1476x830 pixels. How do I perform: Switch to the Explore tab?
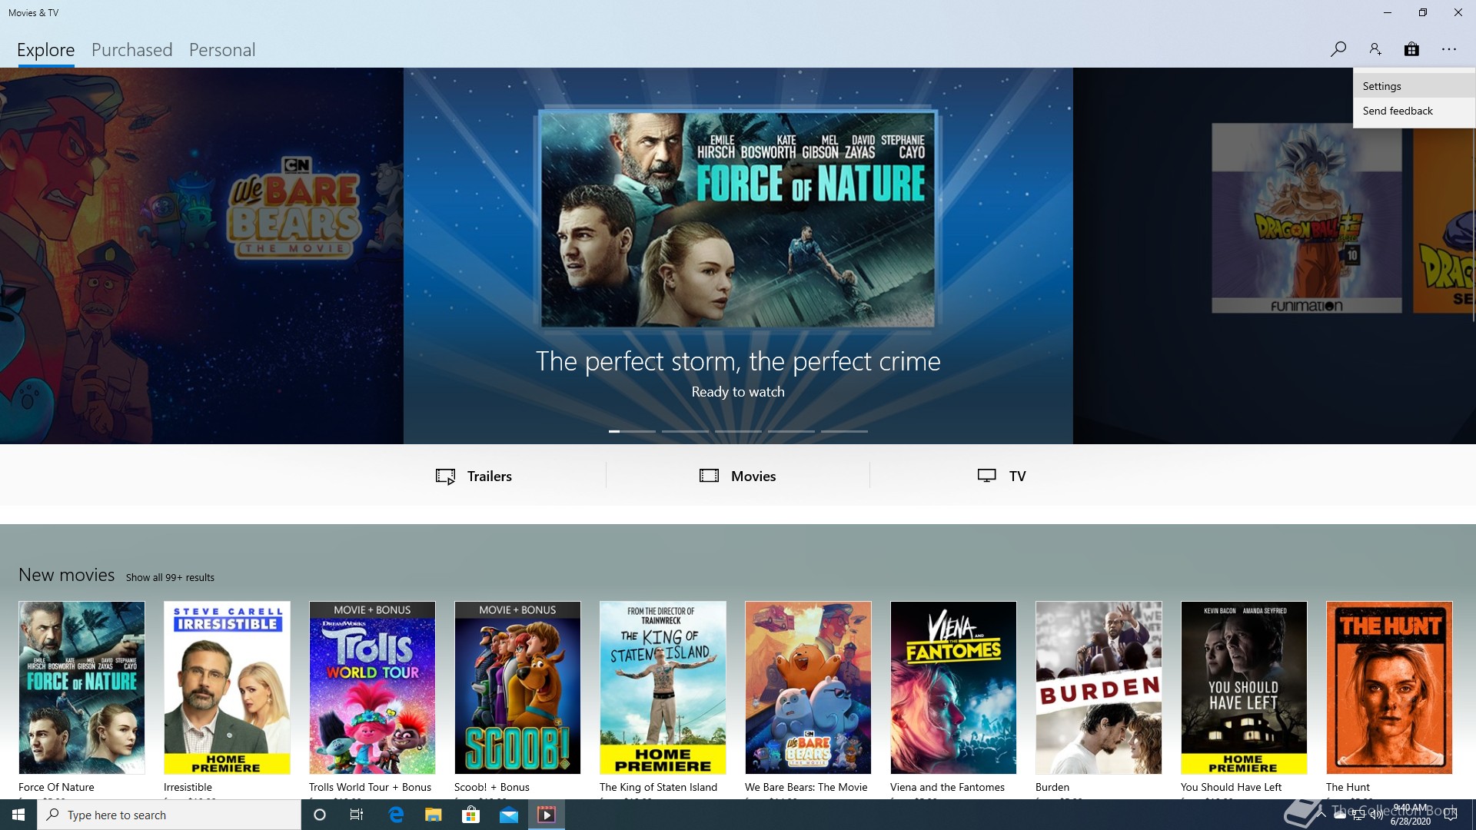point(46,50)
